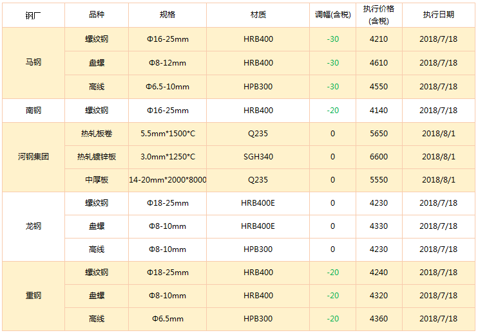Click Φ16-25mm in the 马钢 螺纹钢 row

[x=167, y=39]
